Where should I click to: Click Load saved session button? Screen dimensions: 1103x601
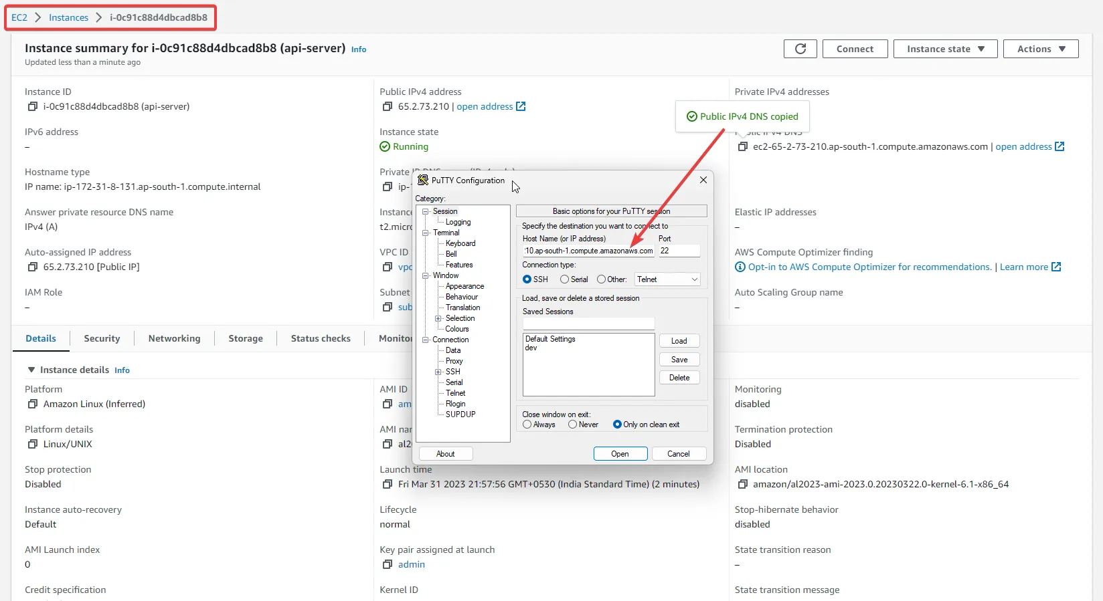click(x=679, y=341)
